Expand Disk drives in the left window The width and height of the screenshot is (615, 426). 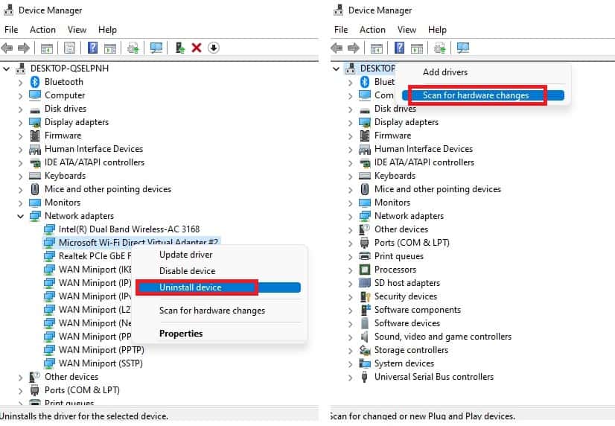(x=20, y=109)
